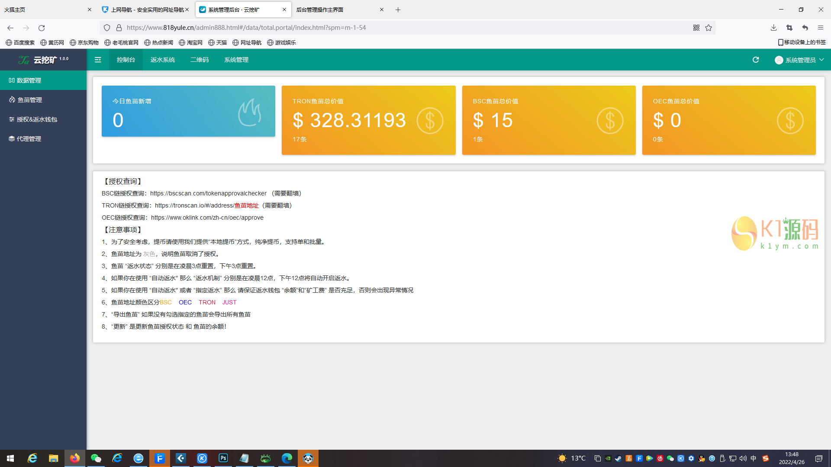The height and width of the screenshot is (467, 831).
Task: Open Photoshop from the taskbar
Action: 223,458
